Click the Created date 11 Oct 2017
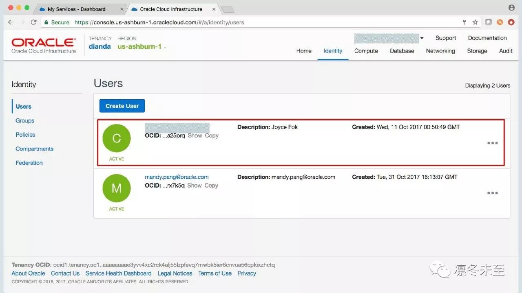The image size is (522, 293). click(406, 127)
